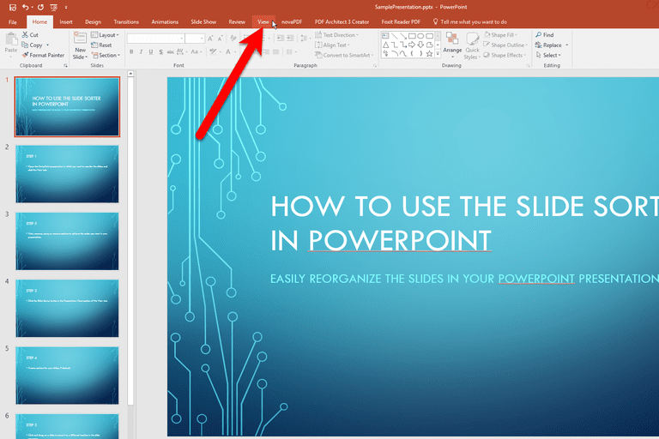The height and width of the screenshot is (439, 659).
Task: Open Drawing group dialog launcher
Action: [529, 65]
